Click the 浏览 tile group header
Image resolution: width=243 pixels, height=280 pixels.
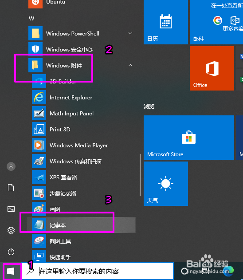tap(149, 106)
